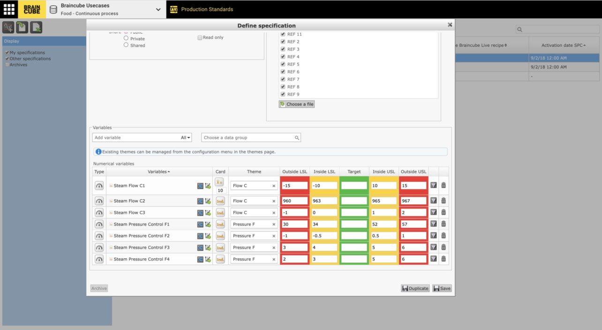This screenshot has height=330, width=602.
Task: Click blue icon beside Steam Pressure Control F2
Action: tap(200, 236)
